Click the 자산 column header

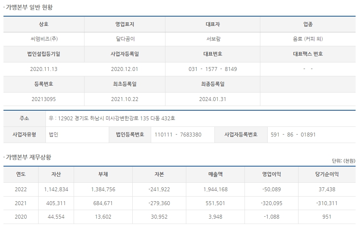pos(56,175)
